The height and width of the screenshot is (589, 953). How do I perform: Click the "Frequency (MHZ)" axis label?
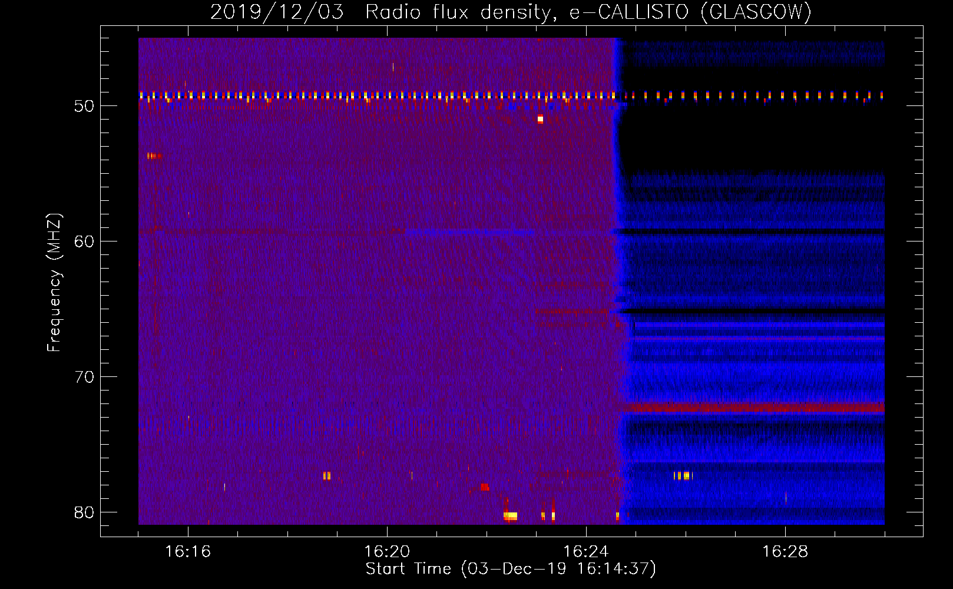pyautogui.click(x=54, y=283)
